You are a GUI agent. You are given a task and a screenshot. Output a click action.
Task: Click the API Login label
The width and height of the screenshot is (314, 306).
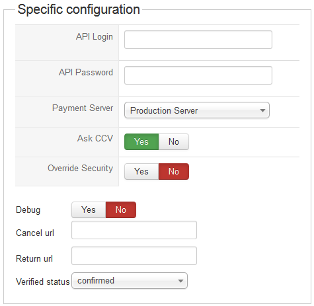tap(95, 37)
